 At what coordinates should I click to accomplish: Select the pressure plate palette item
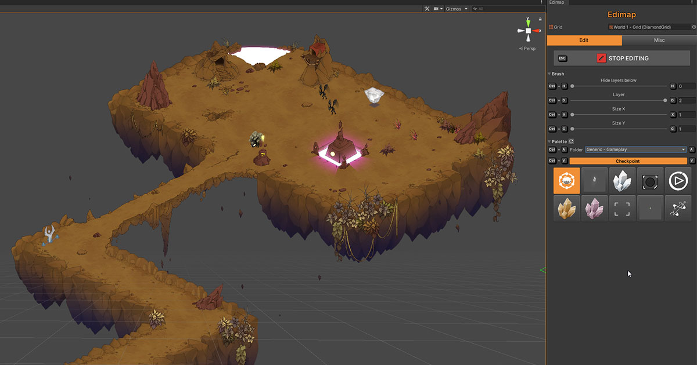click(650, 180)
